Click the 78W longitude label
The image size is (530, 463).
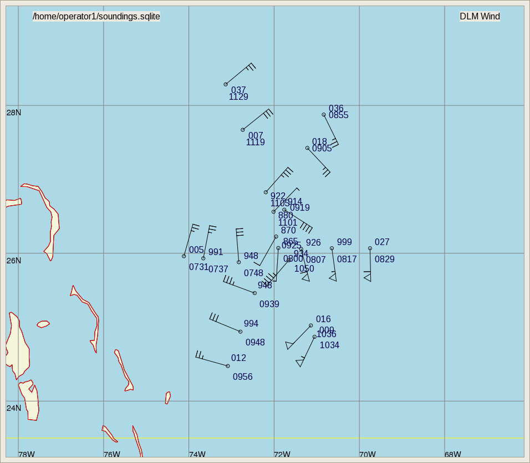click(27, 454)
